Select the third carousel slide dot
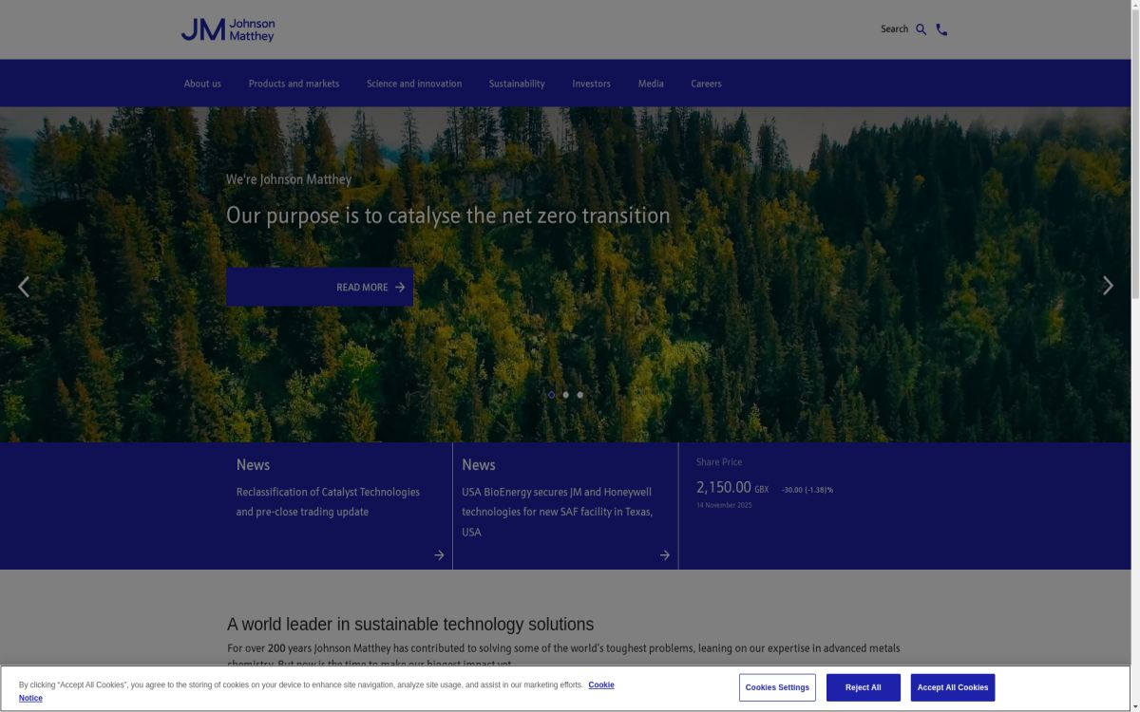 579,395
